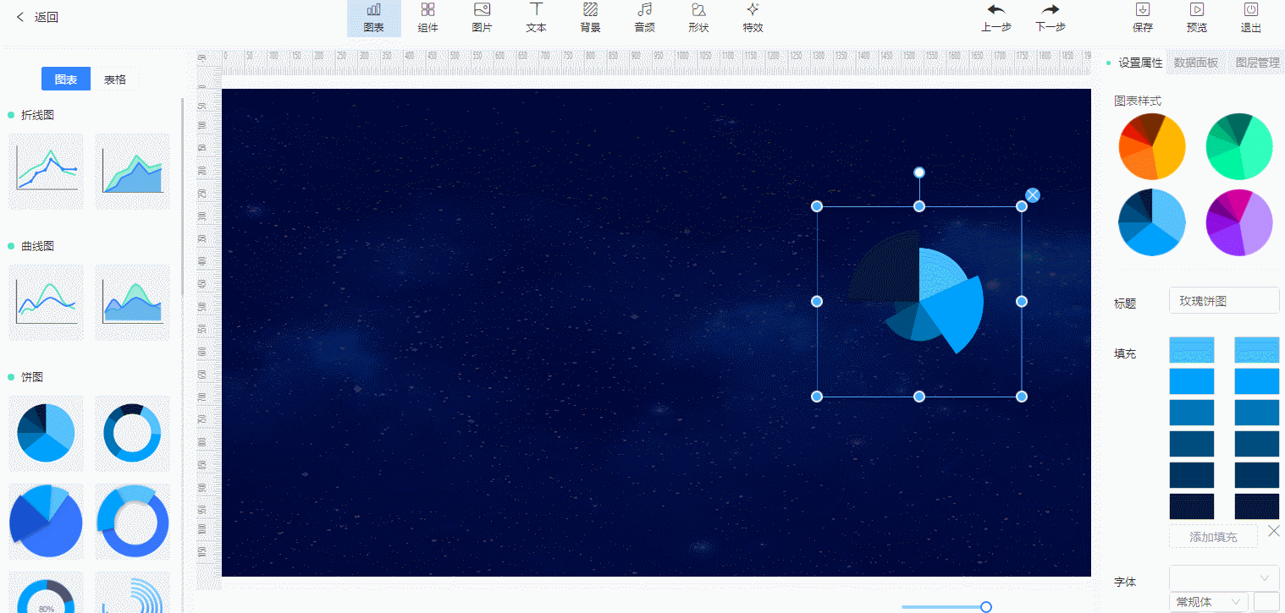Screen dimensions: 1285x613
Task: Open the 常规体 font weight dropdown
Action: (x=1208, y=602)
